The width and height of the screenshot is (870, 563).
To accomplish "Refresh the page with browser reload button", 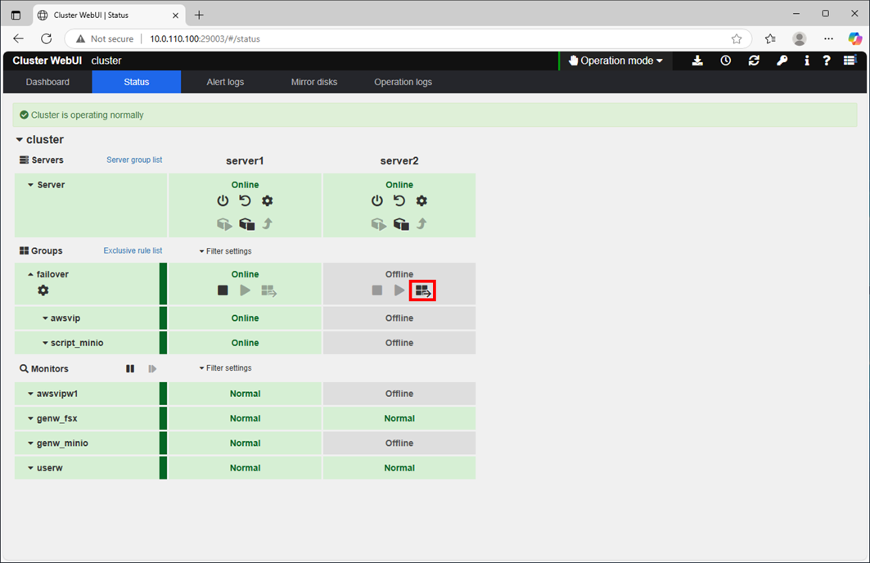I will pyautogui.click(x=47, y=38).
